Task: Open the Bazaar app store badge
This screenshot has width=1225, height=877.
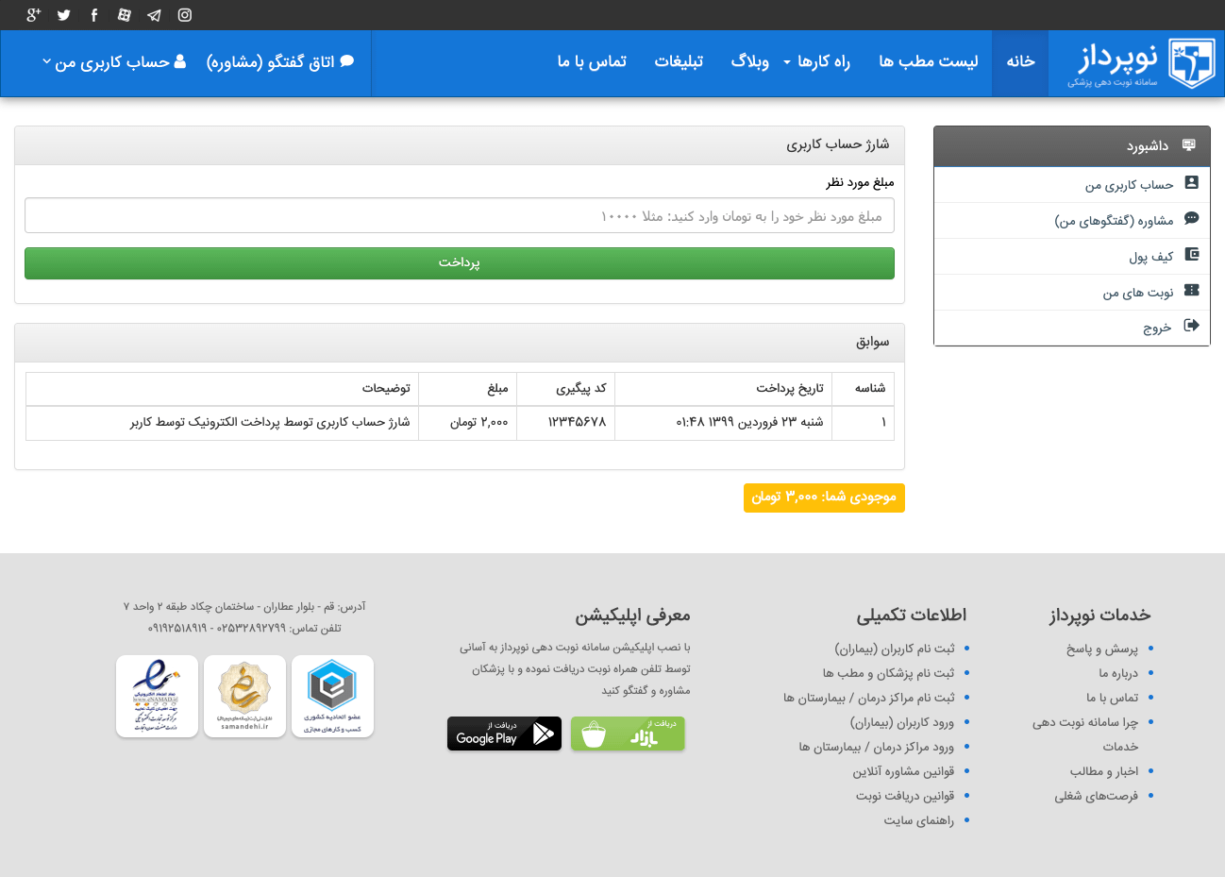Action: tap(628, 734)
